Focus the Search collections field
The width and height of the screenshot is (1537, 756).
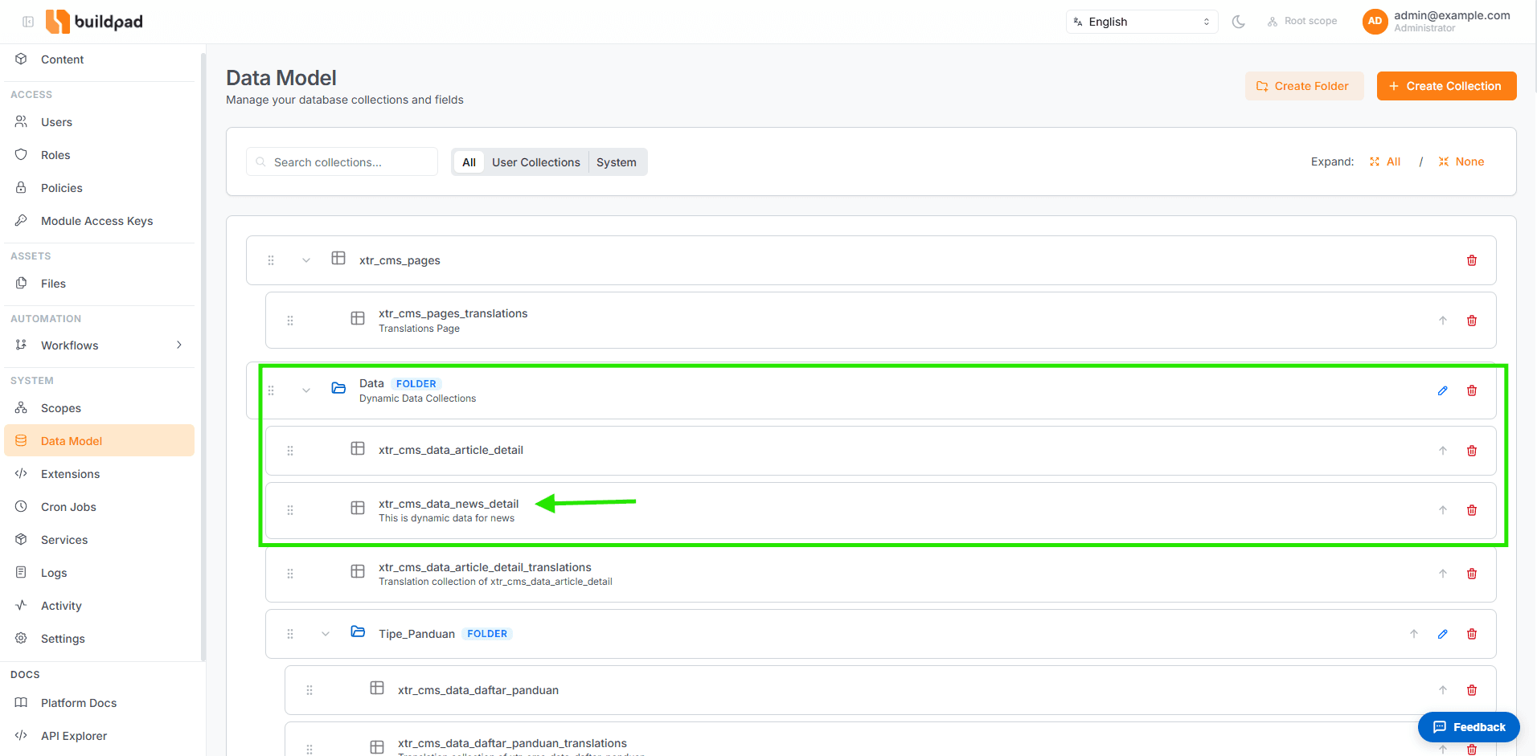[342, 162]
